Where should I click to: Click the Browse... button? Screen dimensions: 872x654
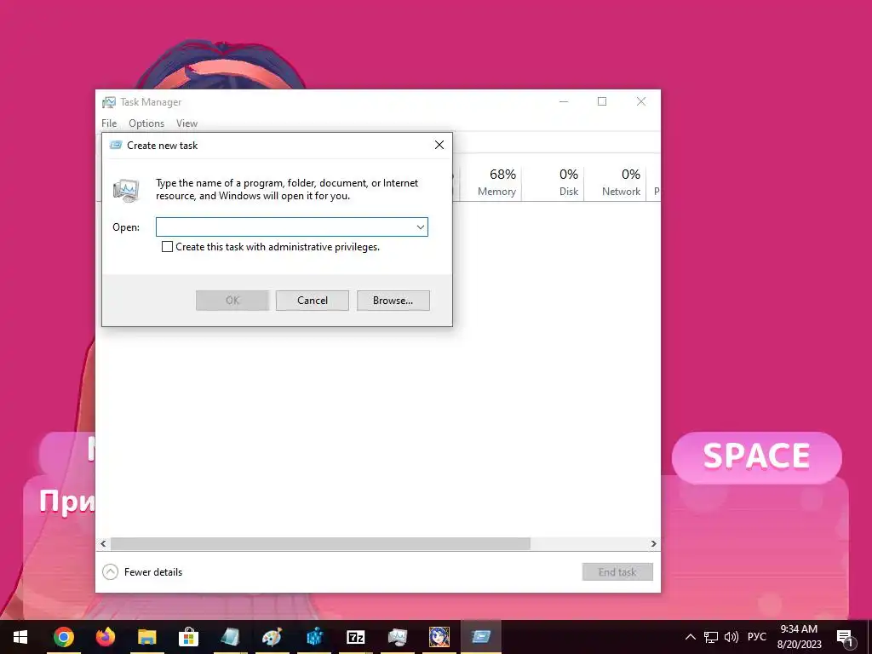393,301
